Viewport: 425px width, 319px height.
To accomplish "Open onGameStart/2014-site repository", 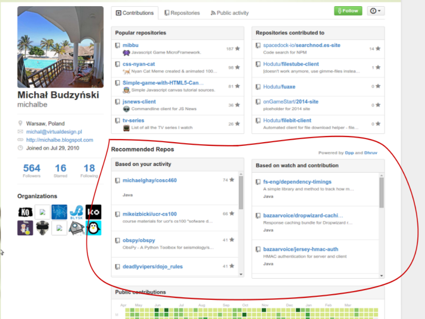I will pos(290,101).
